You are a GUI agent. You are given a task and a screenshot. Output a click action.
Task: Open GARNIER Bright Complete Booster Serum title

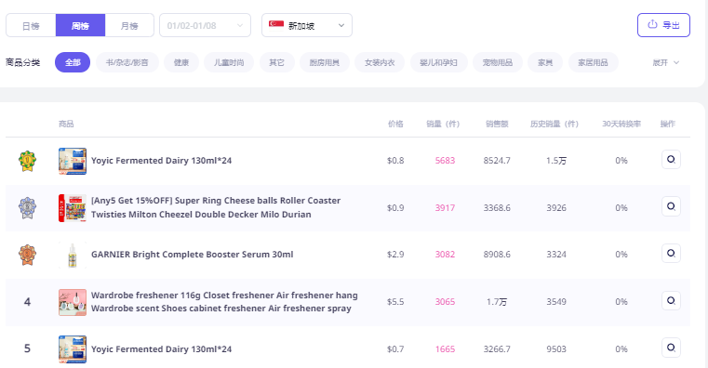tap(193, 255)
